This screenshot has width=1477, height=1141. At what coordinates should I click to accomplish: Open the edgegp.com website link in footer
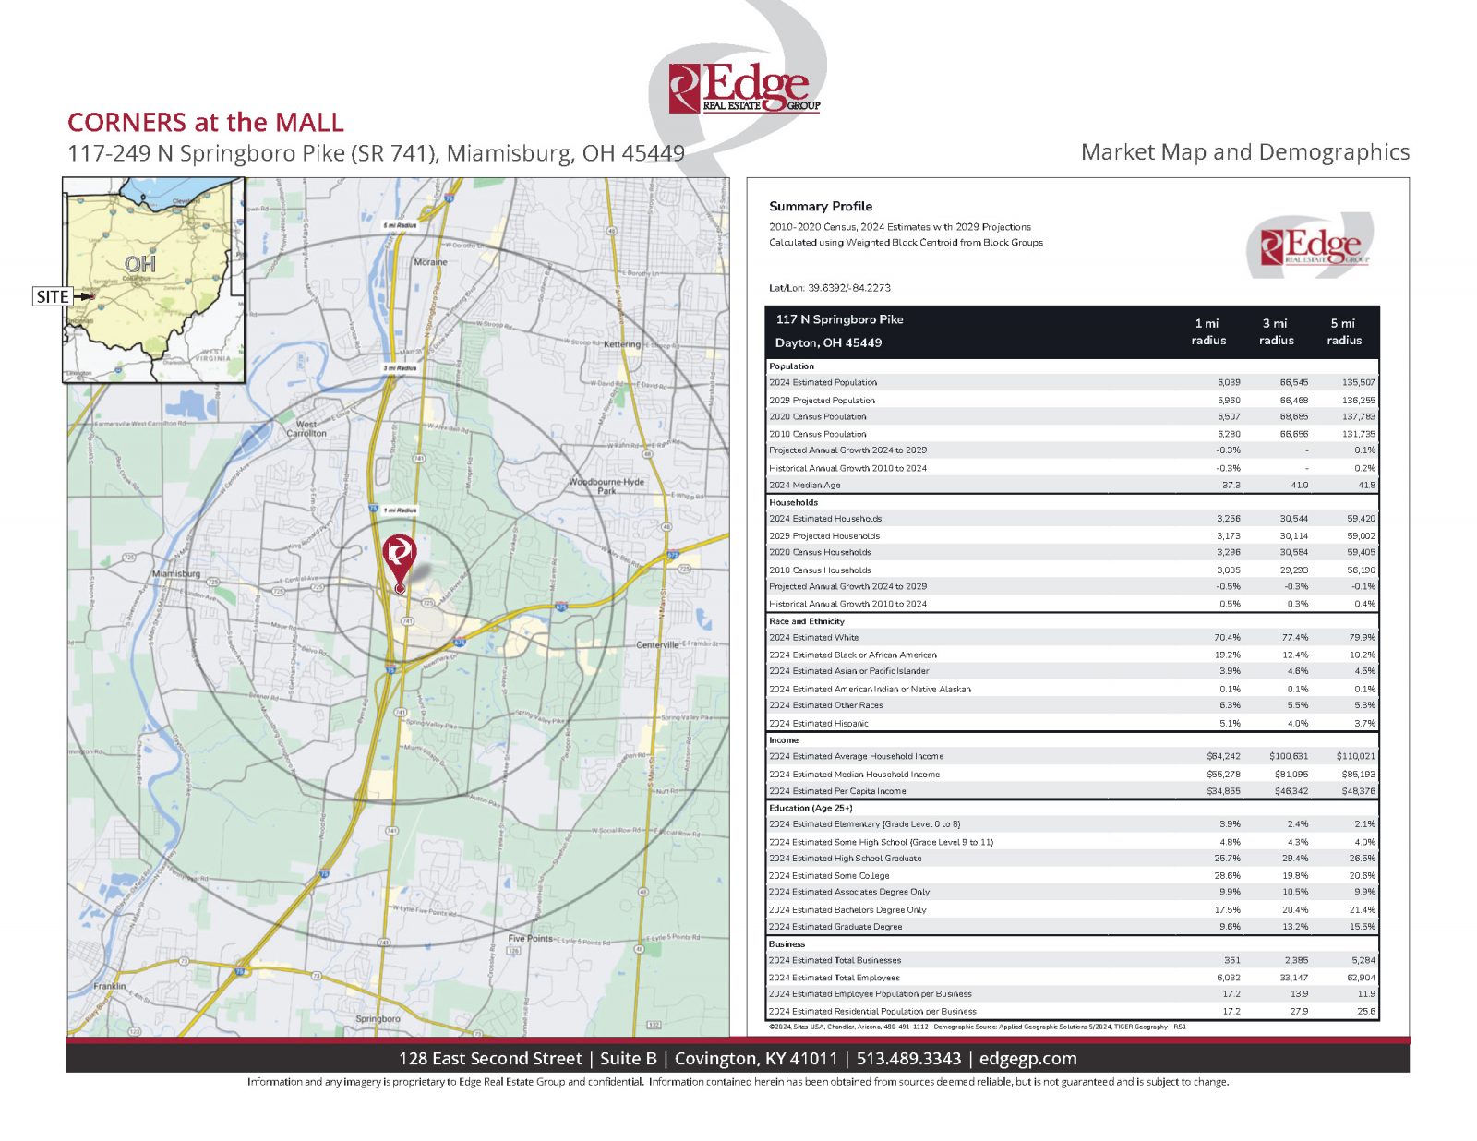coord(1027,1059)
